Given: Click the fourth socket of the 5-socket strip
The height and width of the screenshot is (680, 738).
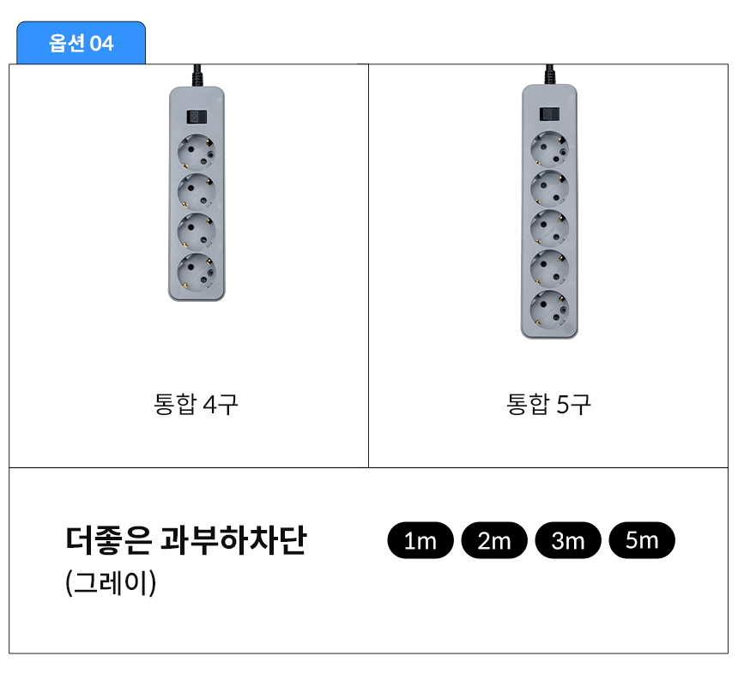Looking at the screenshot, I should pyautogui.click(x=549, y=268).
